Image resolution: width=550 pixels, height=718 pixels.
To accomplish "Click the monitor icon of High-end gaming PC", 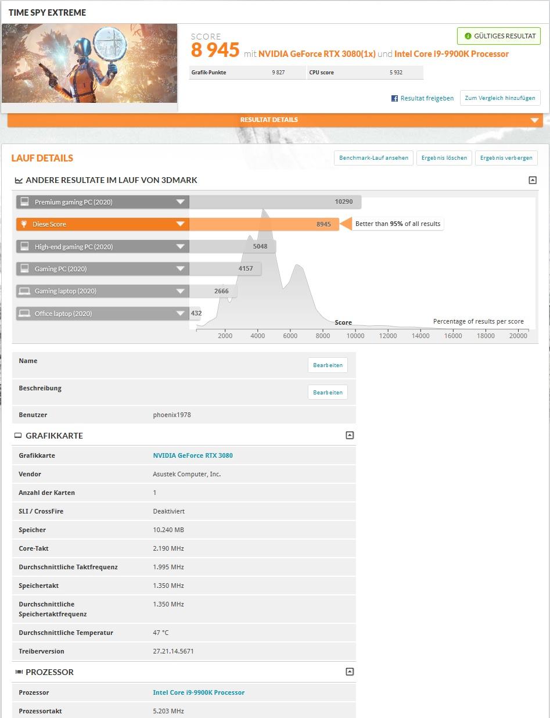I will pos(24,246).
